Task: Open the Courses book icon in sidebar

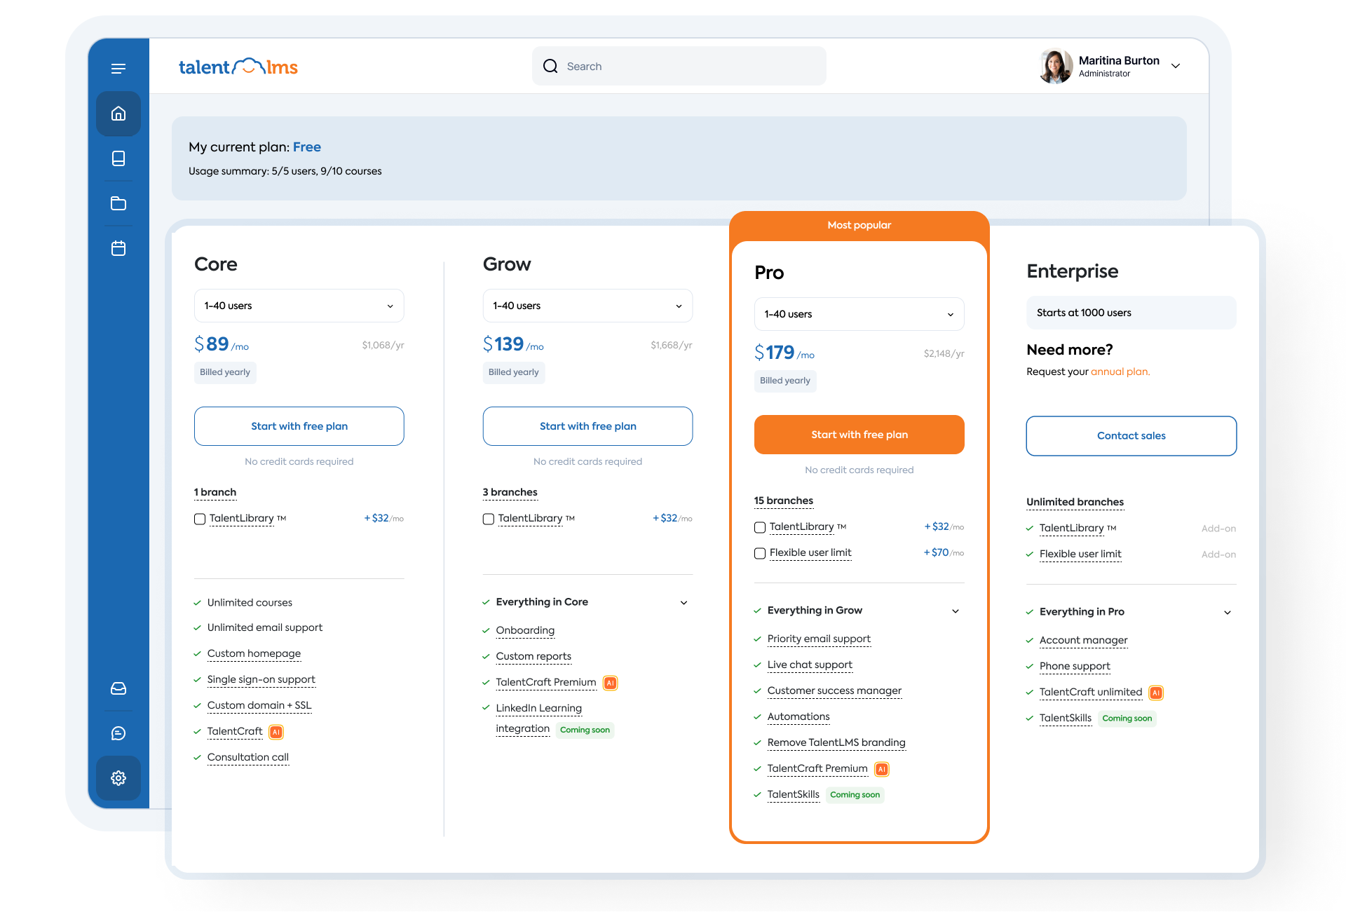Action: (x=118, y=158)
